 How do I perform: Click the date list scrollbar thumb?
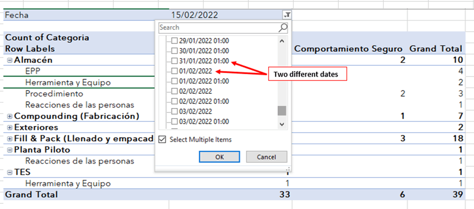coord(282,111)
